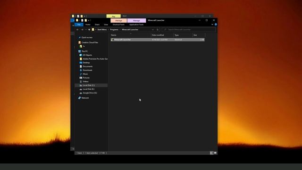302x170 pixels.
Task: Open Desktop in the navigation pane
Action: click(x=84, y=63)
